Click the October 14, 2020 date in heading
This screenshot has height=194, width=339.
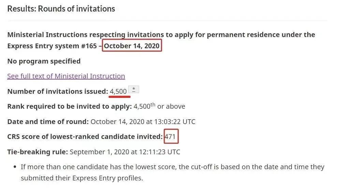(132, 46)
